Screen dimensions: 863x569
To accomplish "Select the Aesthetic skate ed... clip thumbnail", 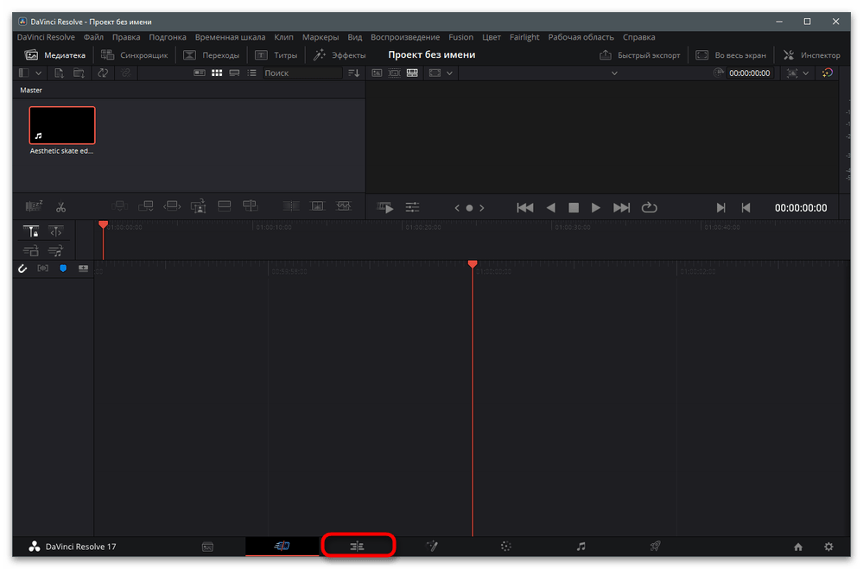I will pos(62,125).
